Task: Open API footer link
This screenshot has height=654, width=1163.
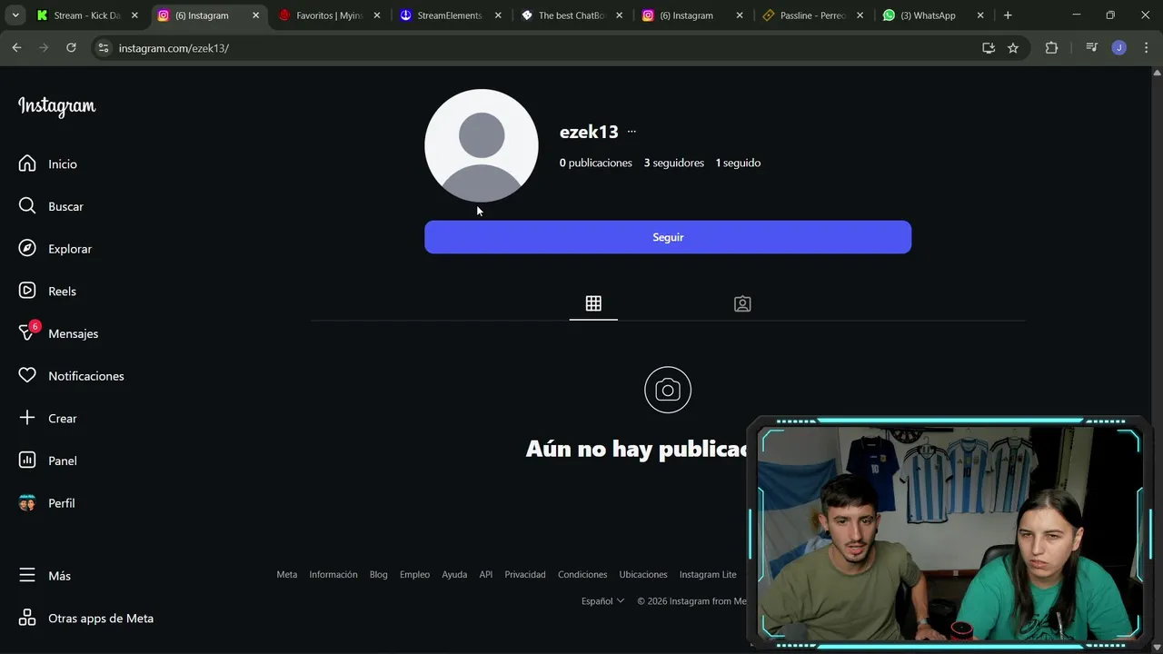Action: [x=486, y=574]
